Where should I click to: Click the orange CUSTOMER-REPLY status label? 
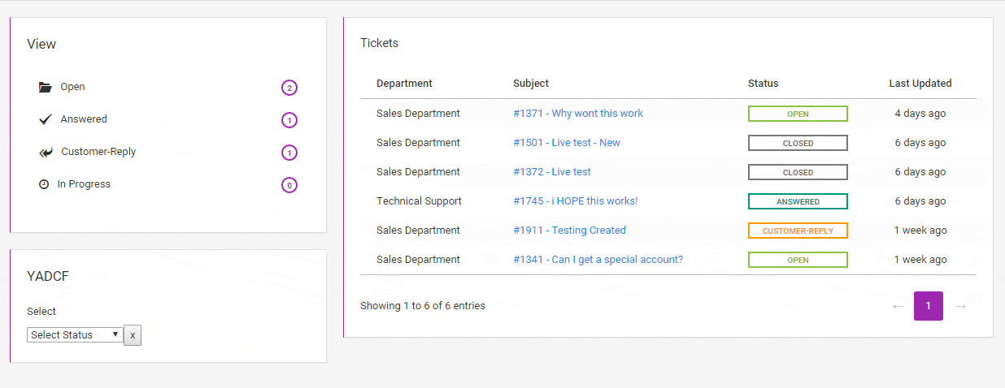[x=798, y=231]
